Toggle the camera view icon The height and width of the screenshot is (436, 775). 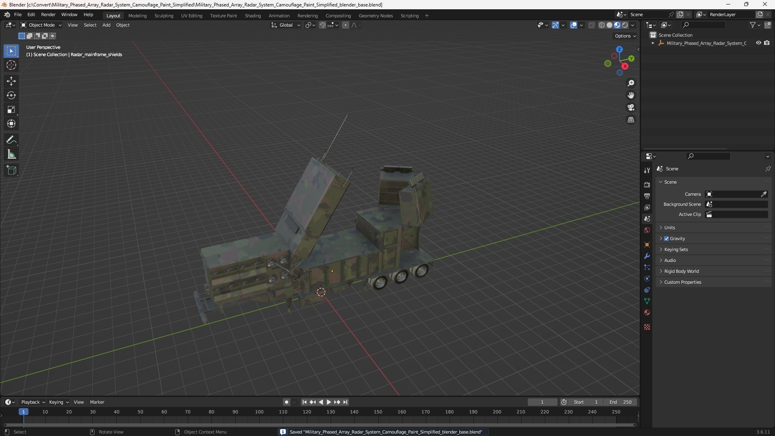point(631,107)
